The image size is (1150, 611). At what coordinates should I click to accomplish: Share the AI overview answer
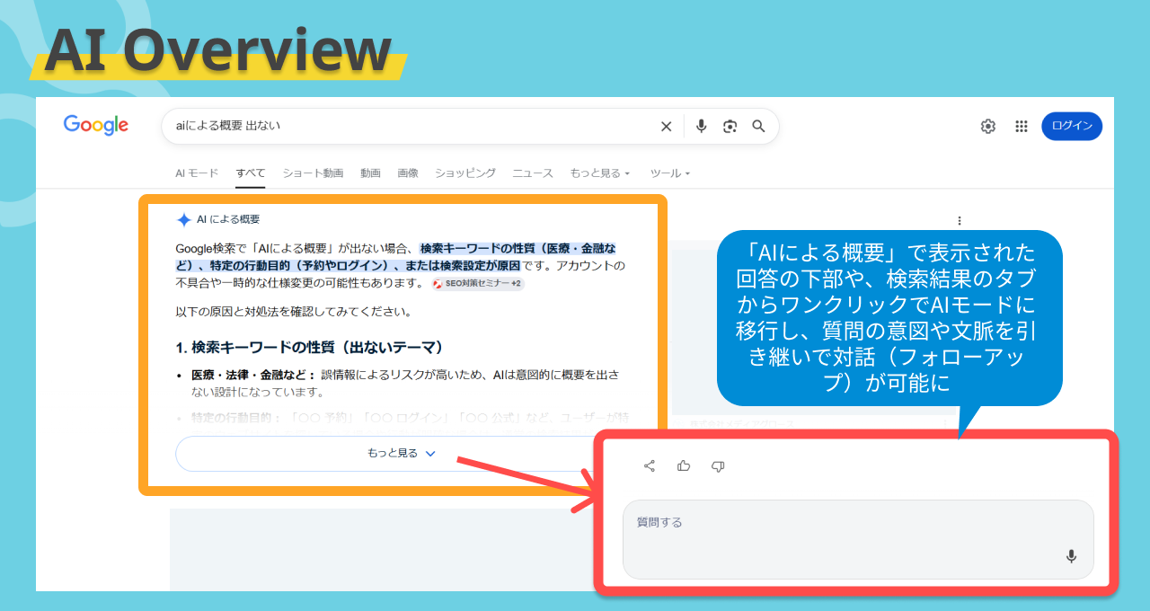tap(650, 465)
